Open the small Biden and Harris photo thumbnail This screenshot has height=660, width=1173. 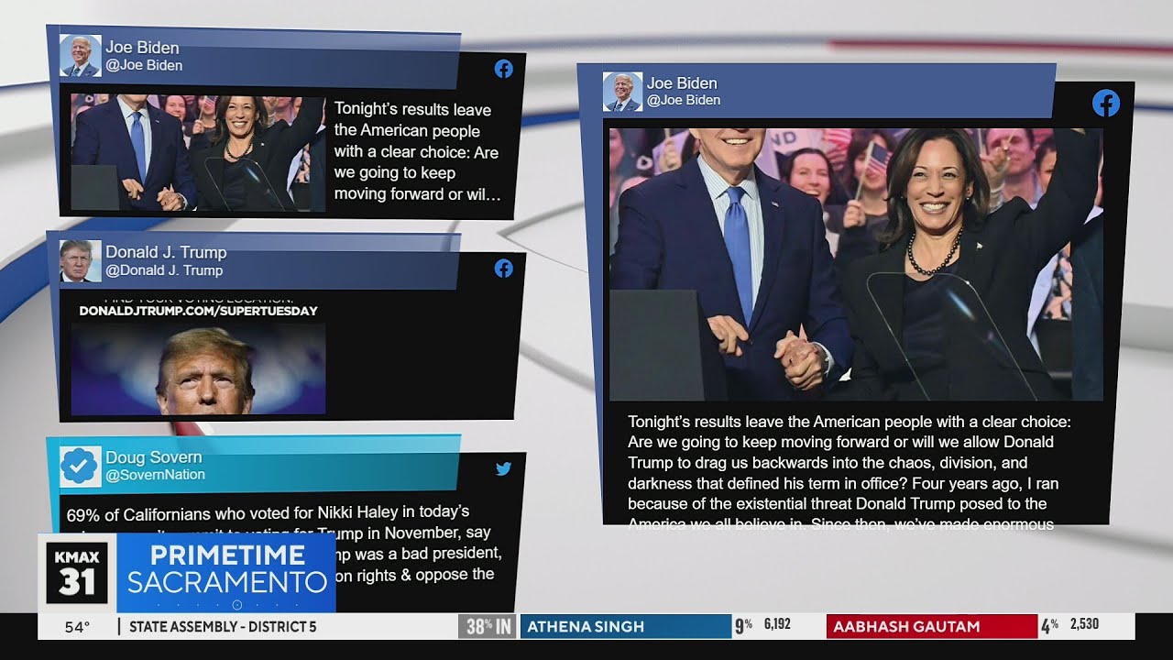(x=198, y=153)
